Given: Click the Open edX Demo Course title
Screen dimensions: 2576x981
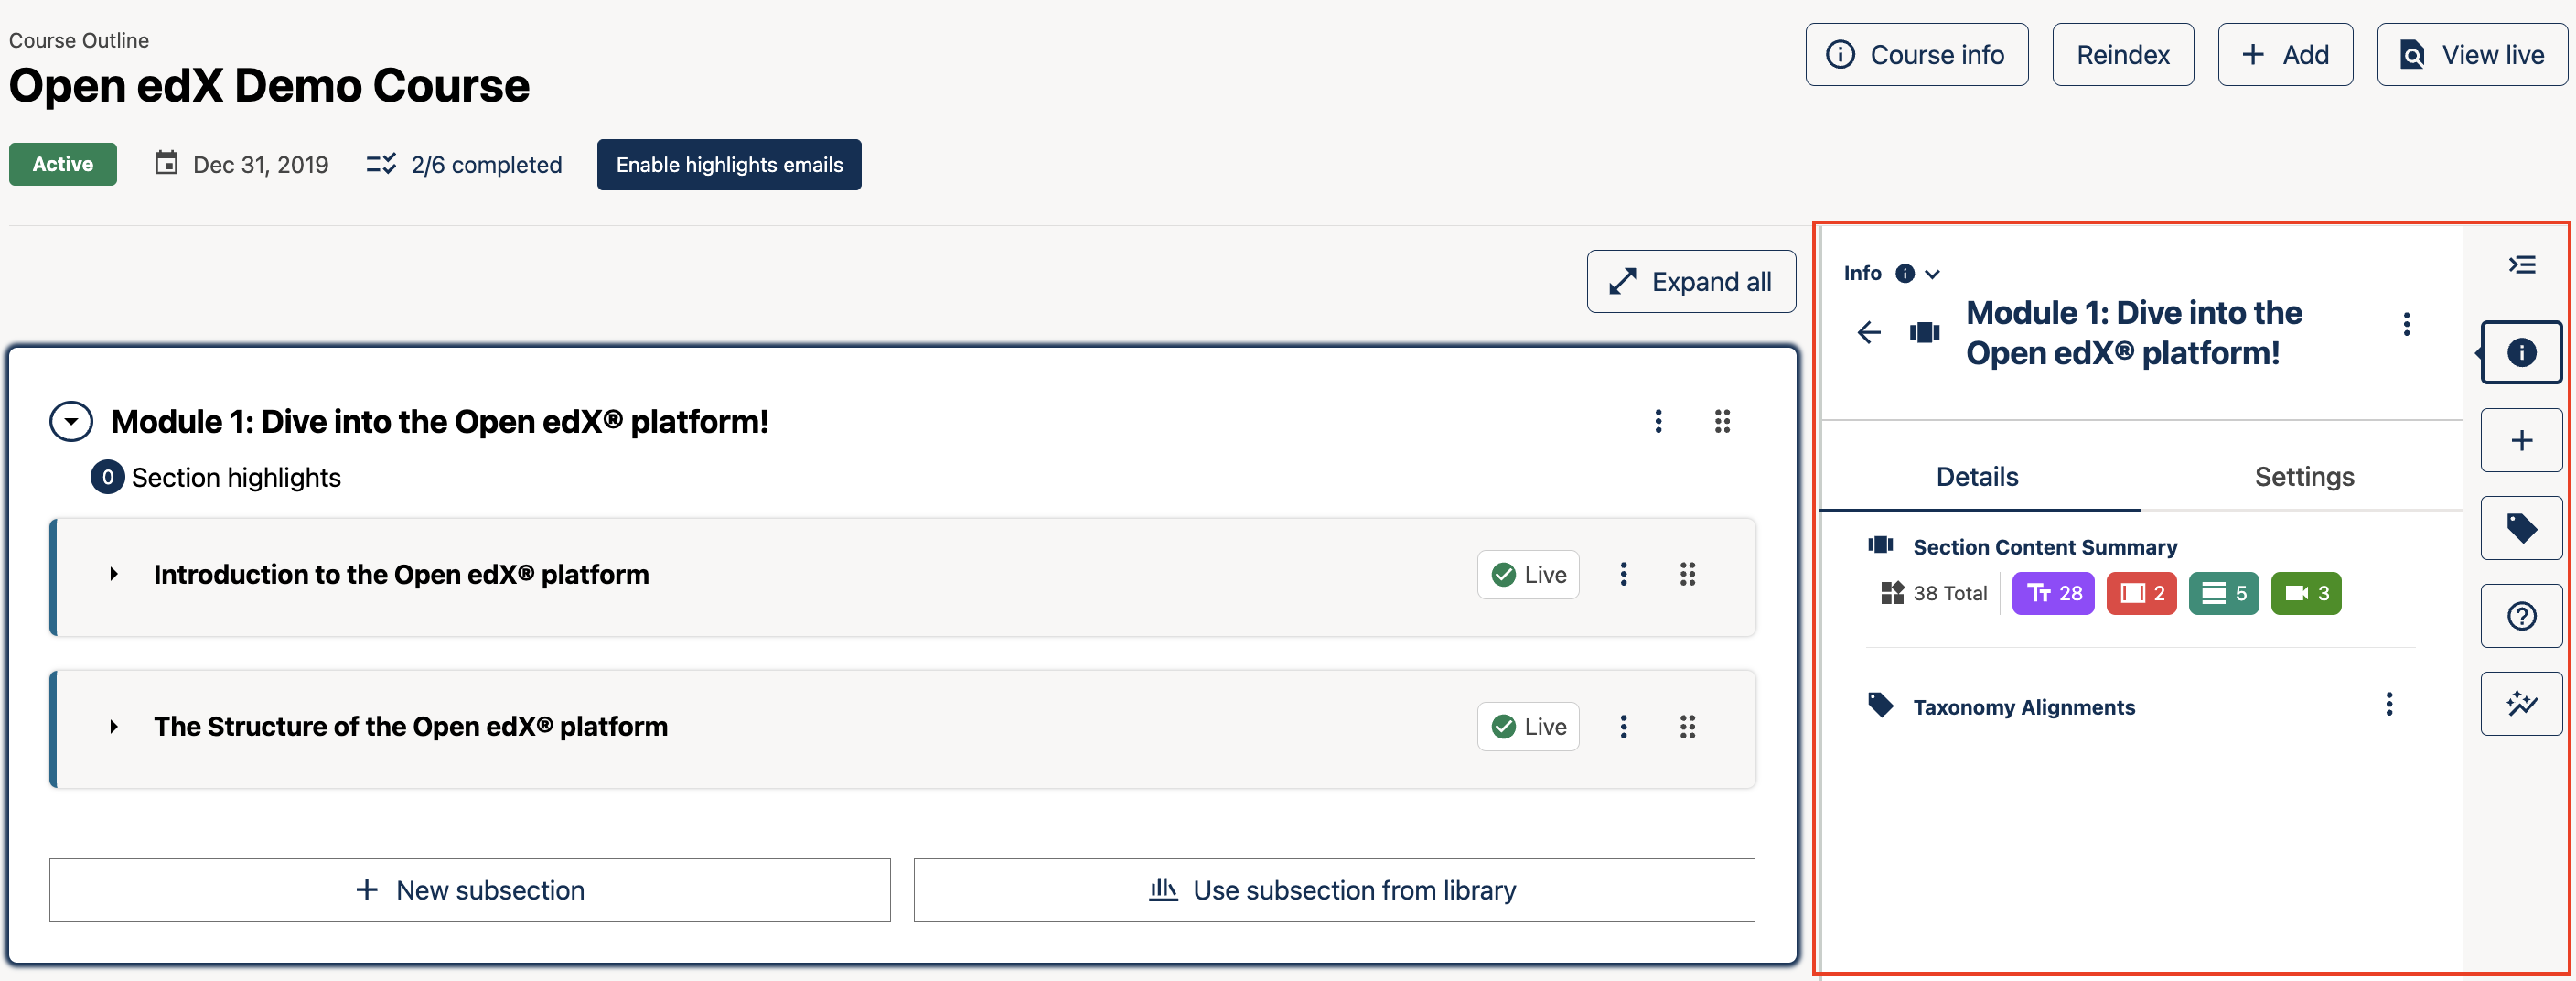Looking at the screenshot, I should pyautogui.click(x=269, y=86).
